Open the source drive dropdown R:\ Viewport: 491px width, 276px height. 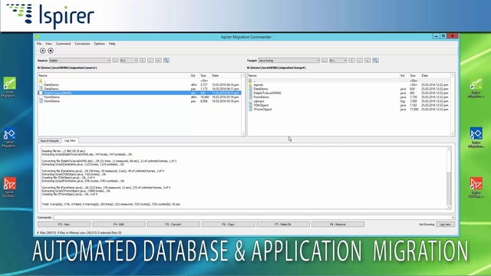(x=129, y=61)
